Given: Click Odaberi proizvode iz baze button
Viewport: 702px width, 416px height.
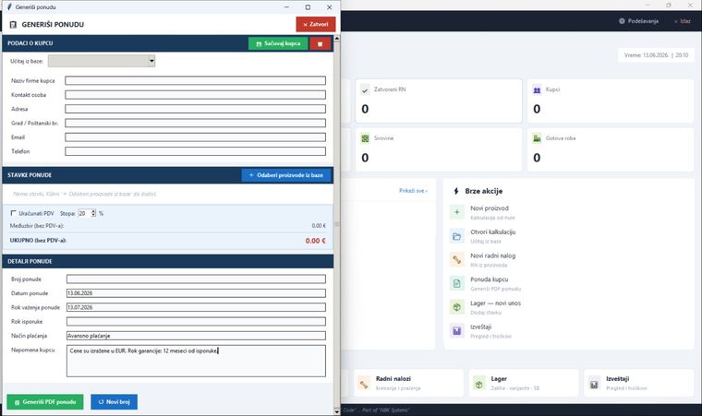Looking at the screenshot, I should tap(286, 175).
